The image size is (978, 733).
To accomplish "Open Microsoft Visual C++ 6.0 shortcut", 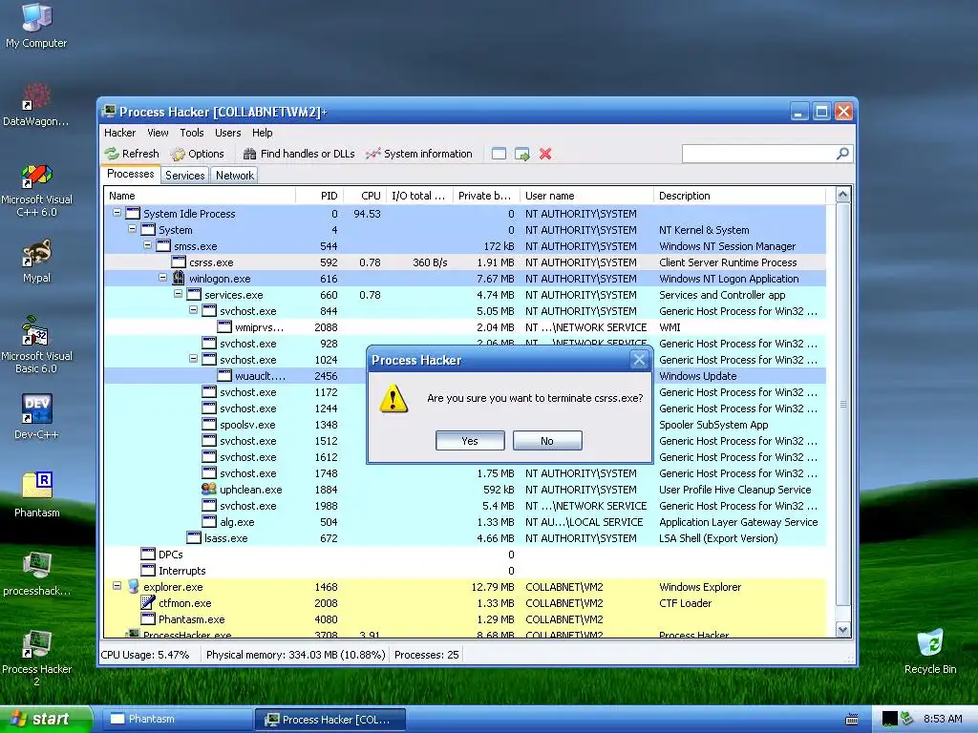I will tap(36, 191).
